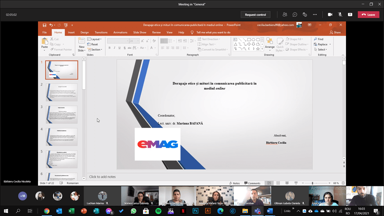The width and height of the screenshot is (384, 216).
Task: Toggle the Notes pane in status bar
Action: [x=234, y=183]
